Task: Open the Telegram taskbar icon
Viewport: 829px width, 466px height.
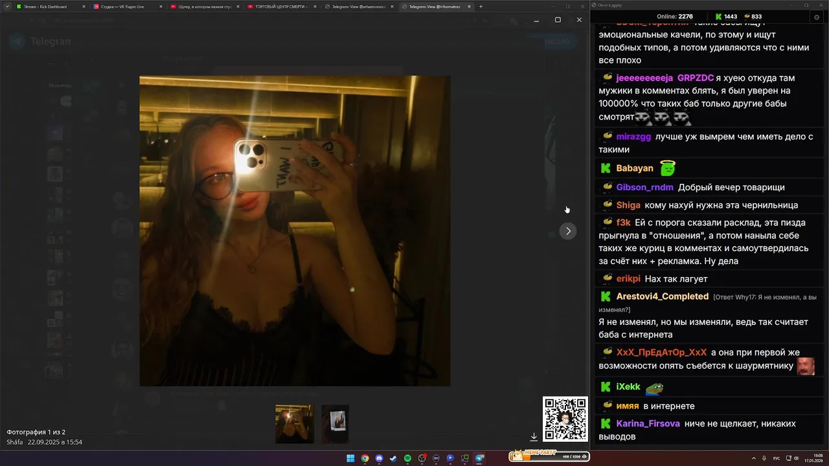Action: [x=479, y=458]
